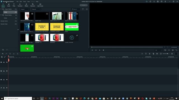Click the timeline zoom slider
Viewport: 179px width, 100px height.
[x=166, y=54]
